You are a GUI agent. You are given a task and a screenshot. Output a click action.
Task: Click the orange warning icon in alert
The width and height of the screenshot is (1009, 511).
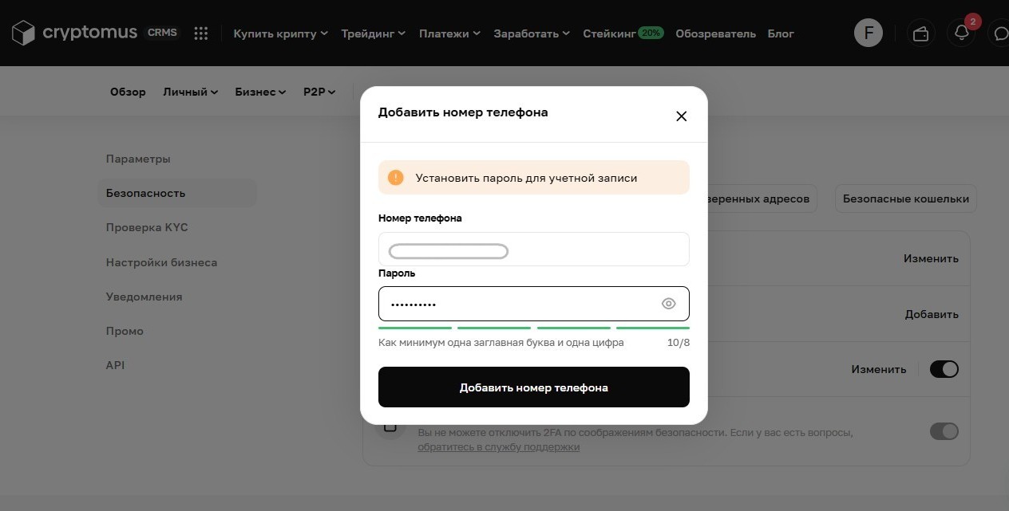point(396,178)
